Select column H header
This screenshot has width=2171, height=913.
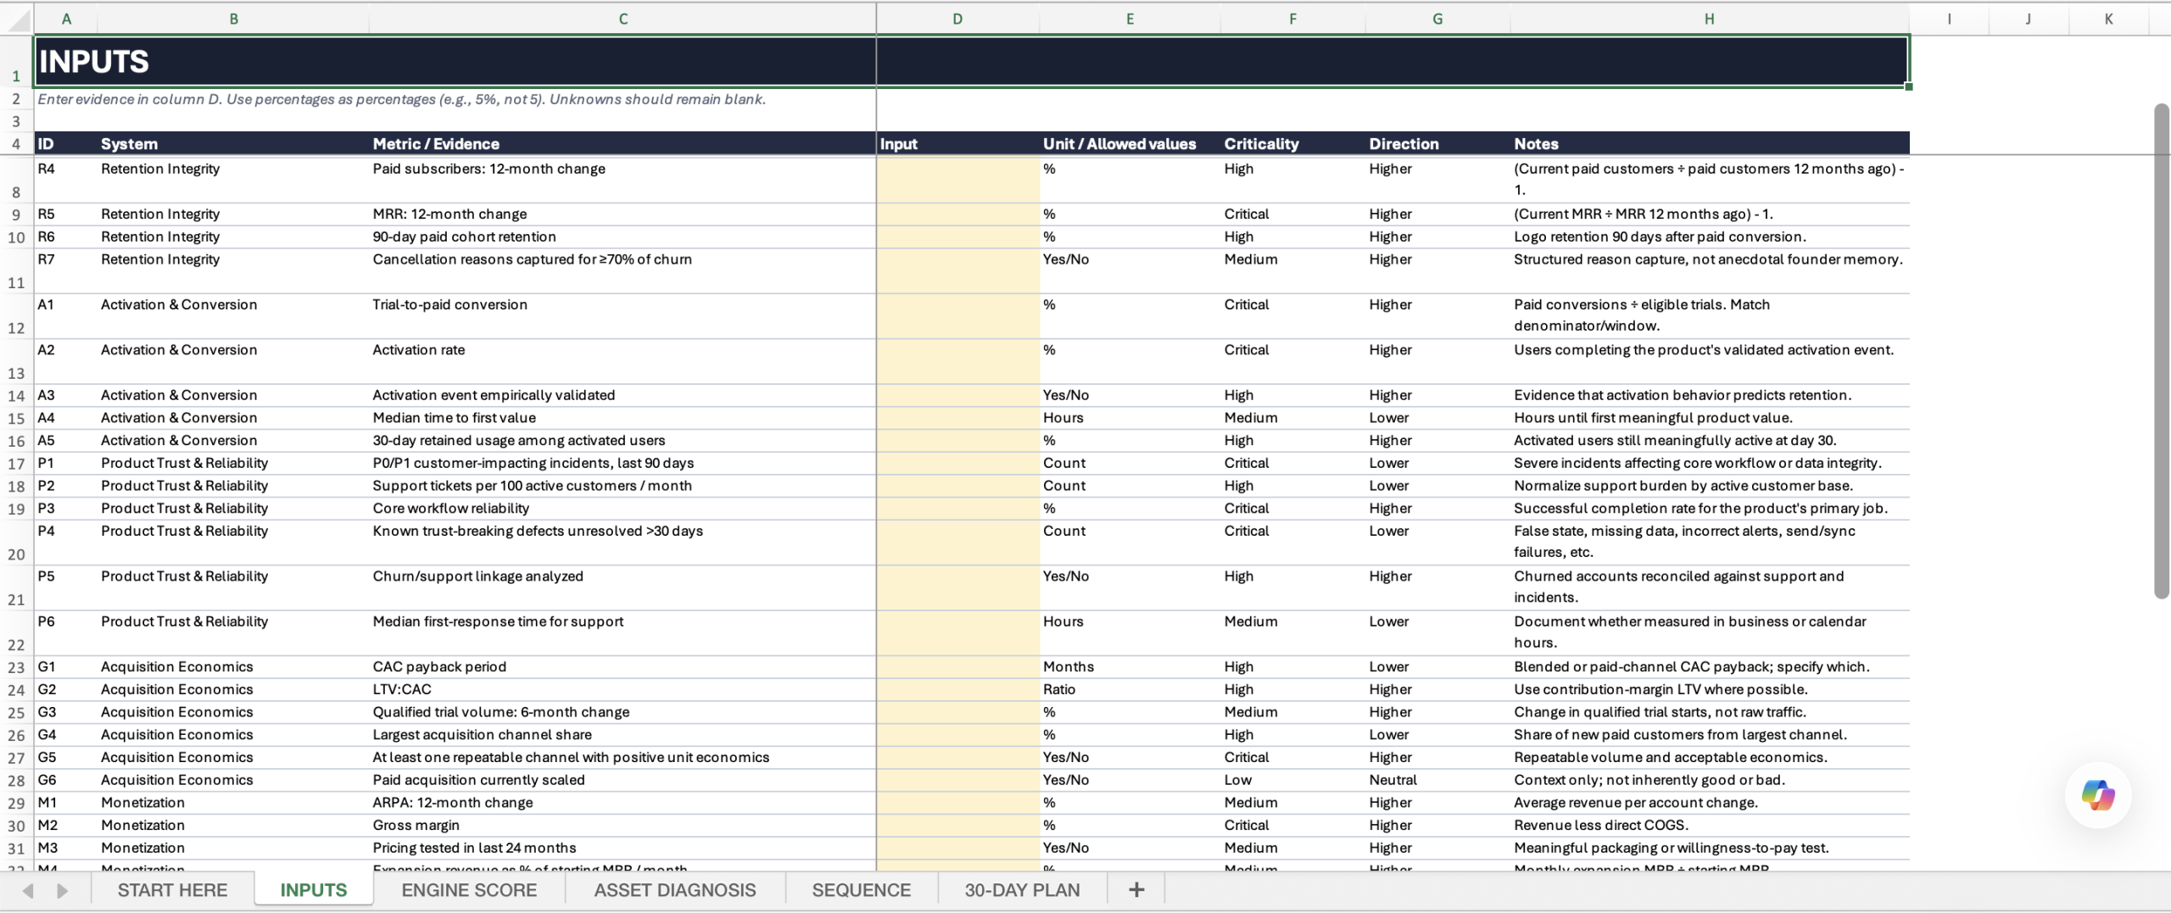pos(1709,19)
